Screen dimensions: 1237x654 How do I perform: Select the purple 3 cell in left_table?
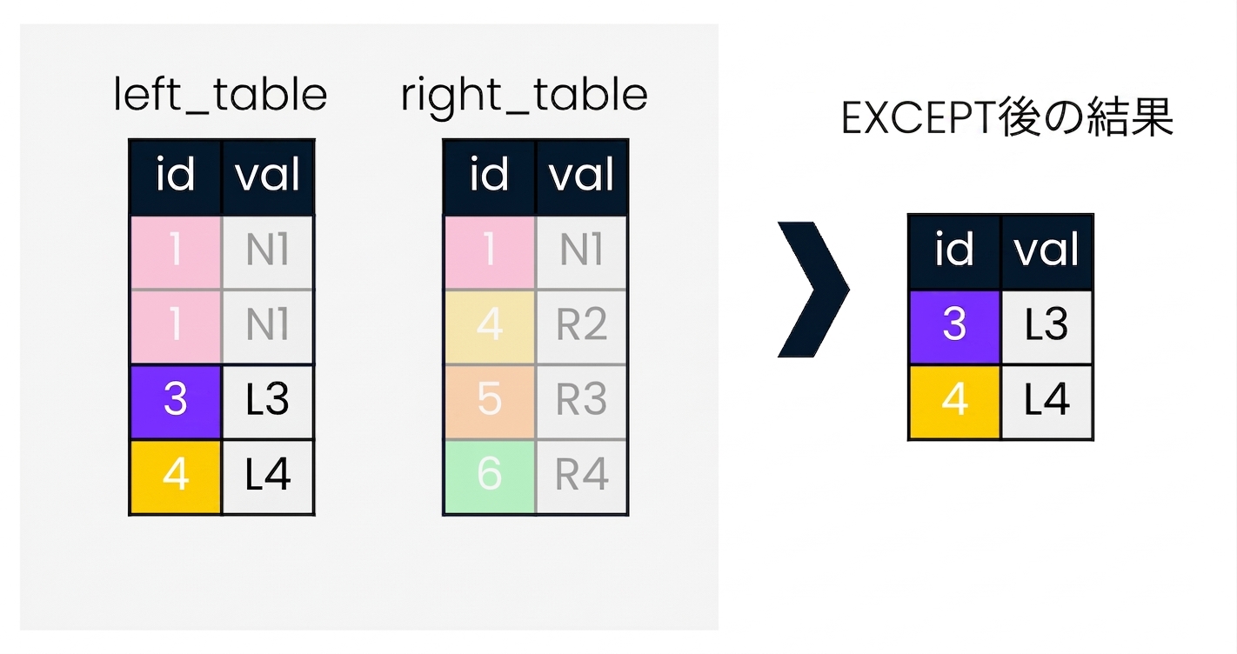click(176, 402)
